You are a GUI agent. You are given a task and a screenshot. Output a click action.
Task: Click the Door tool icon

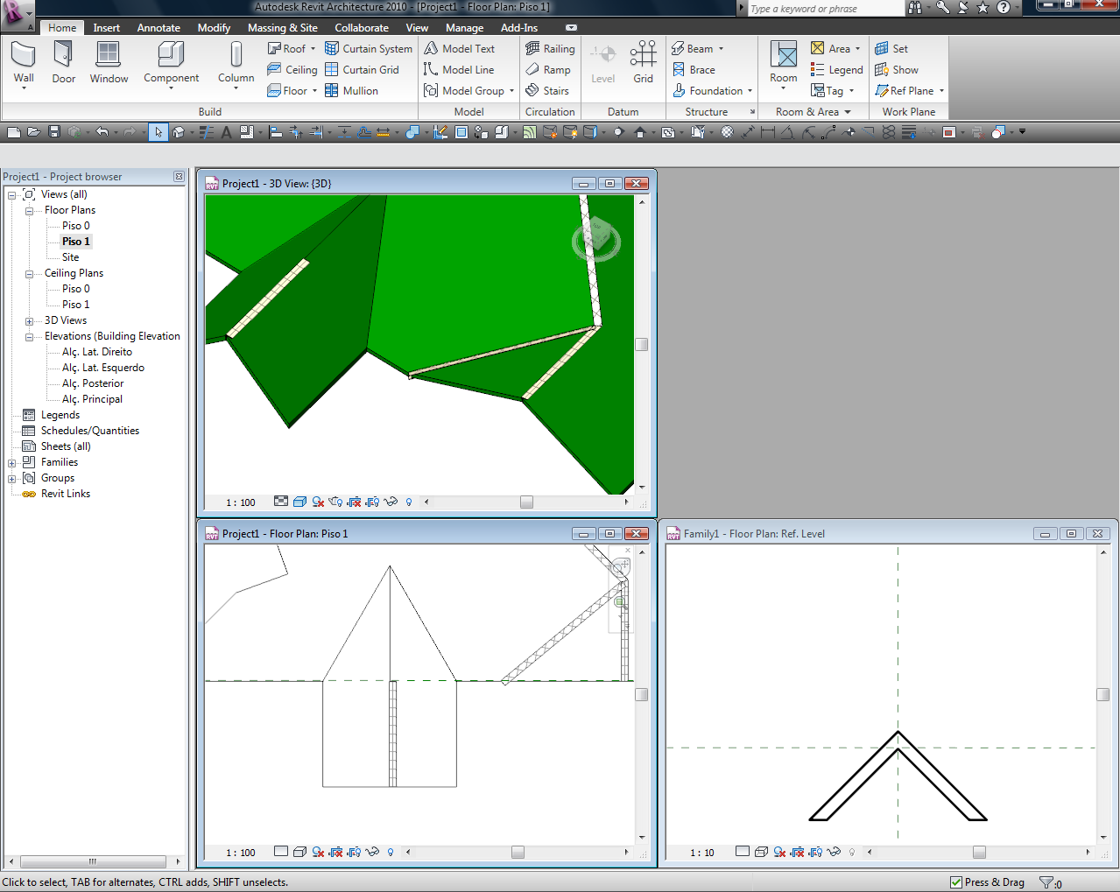[63, 56]
